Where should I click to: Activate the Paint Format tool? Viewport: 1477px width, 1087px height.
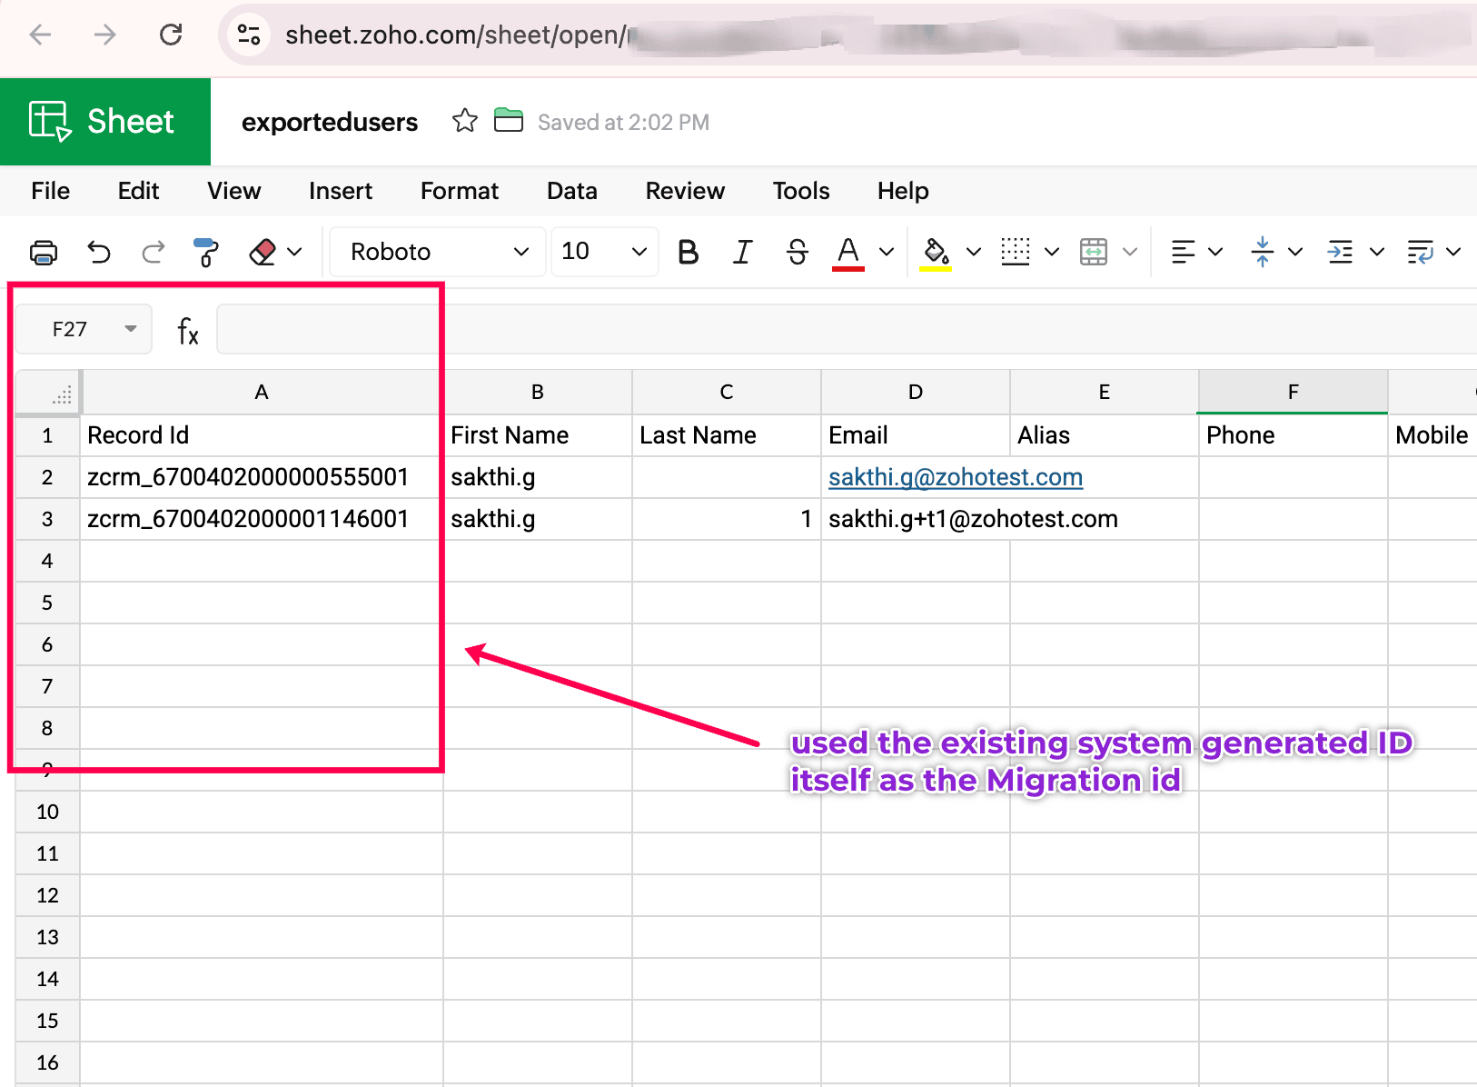[206, 252]
